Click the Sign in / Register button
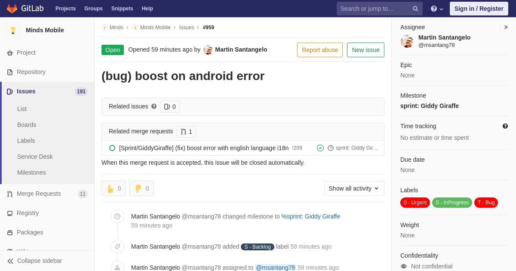This screenshot has width=516, height=271. click(x=479, y=9)
